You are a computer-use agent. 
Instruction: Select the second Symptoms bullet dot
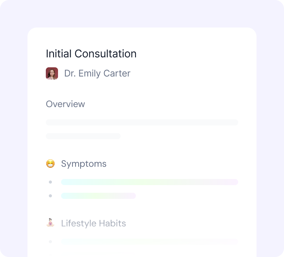(x=50, y=196)
